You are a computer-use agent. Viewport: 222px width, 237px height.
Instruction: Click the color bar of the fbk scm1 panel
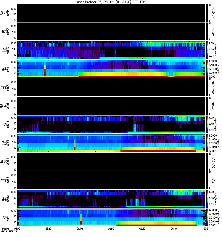(x=207, y=217)
